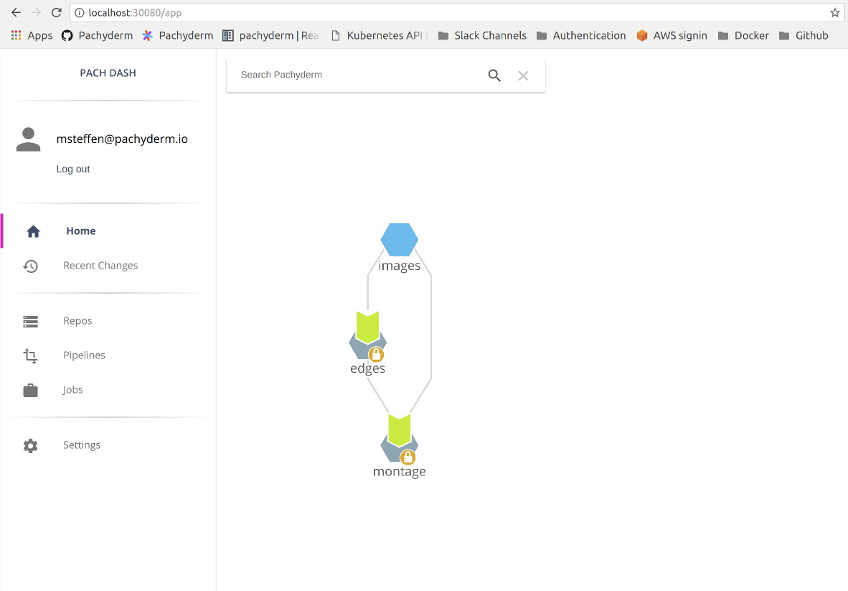848x591 pixels.
Task: Select Home in the sidebar
Action: pyautogui.click(x=80, y=231)
